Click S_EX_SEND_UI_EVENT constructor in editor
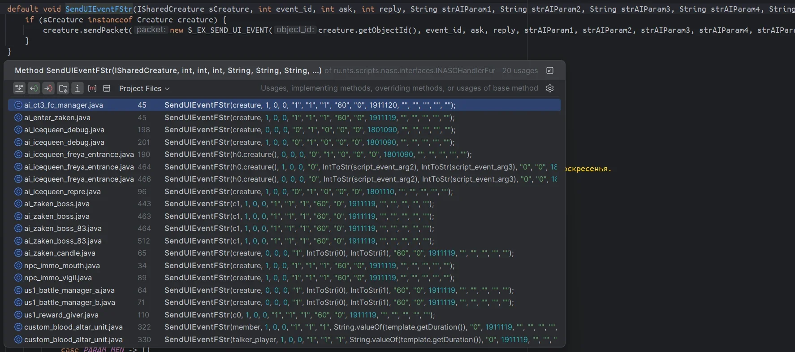This screenshot has width=795, height=352. [x=228, y=30]
